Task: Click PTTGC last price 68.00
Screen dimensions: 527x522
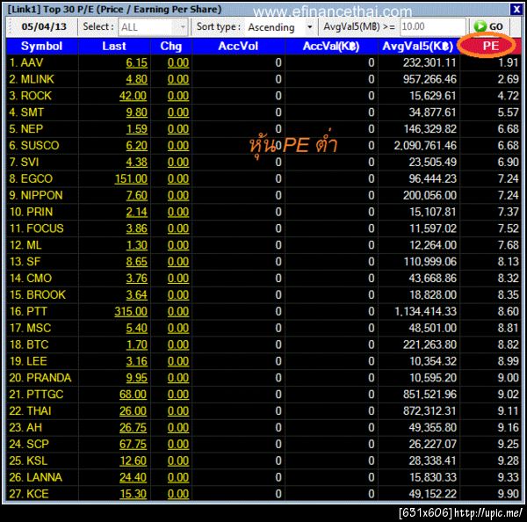Action: coord(134,395)
